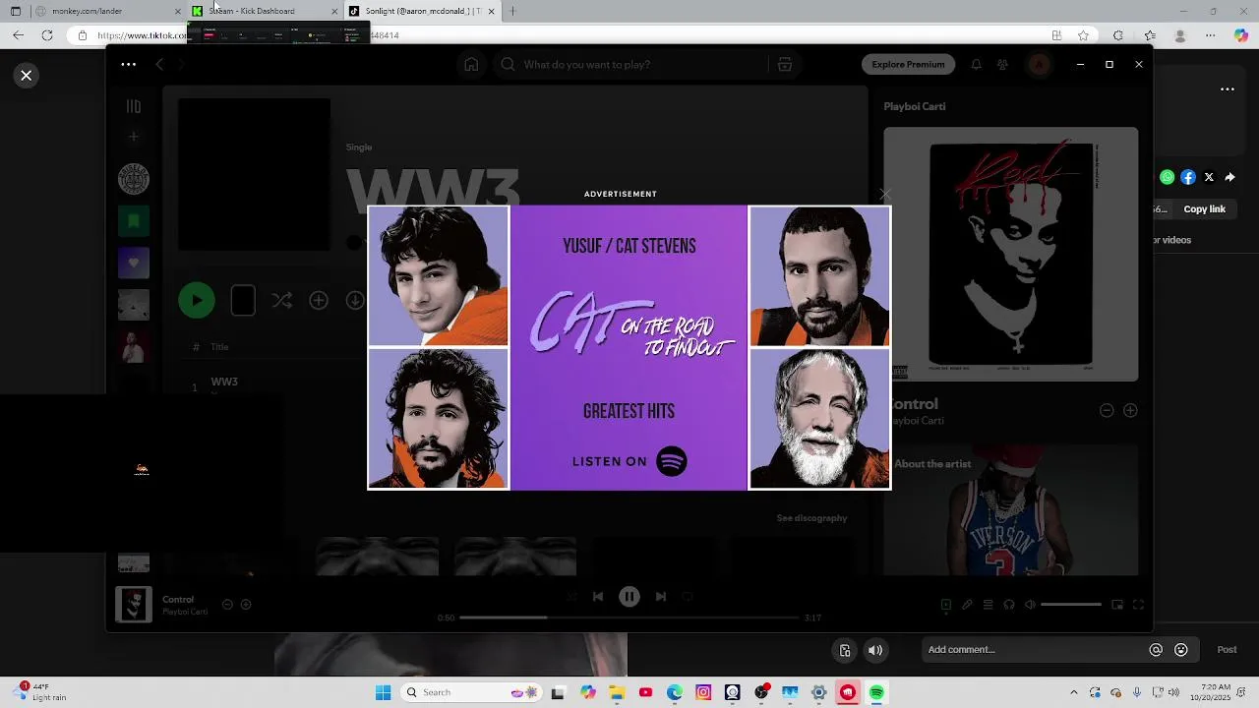Open Spotify from the taskbar

coord(876,692)
